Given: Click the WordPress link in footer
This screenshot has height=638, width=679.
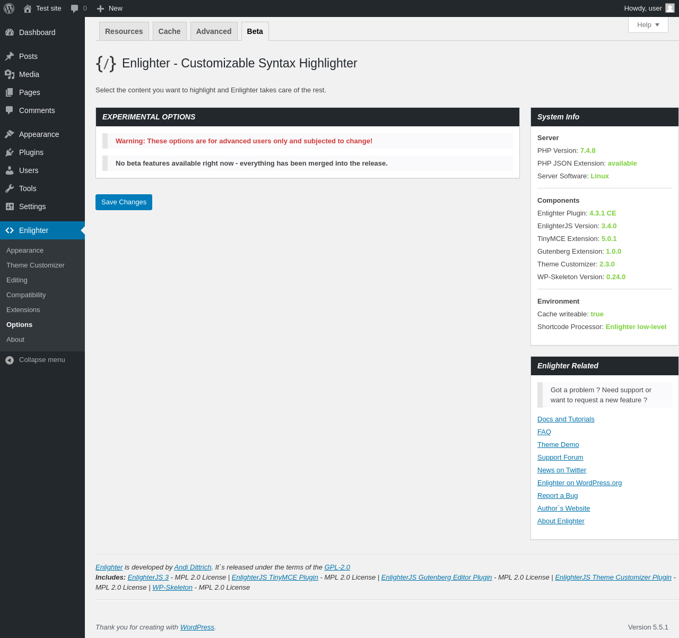Looking at the screenshot, I should [197, 627].
